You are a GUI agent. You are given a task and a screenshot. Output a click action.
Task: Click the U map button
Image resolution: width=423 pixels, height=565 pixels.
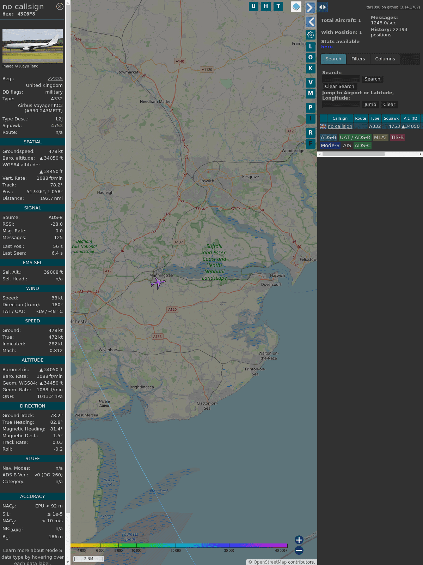pyautogui.click(x=253, y=6)
